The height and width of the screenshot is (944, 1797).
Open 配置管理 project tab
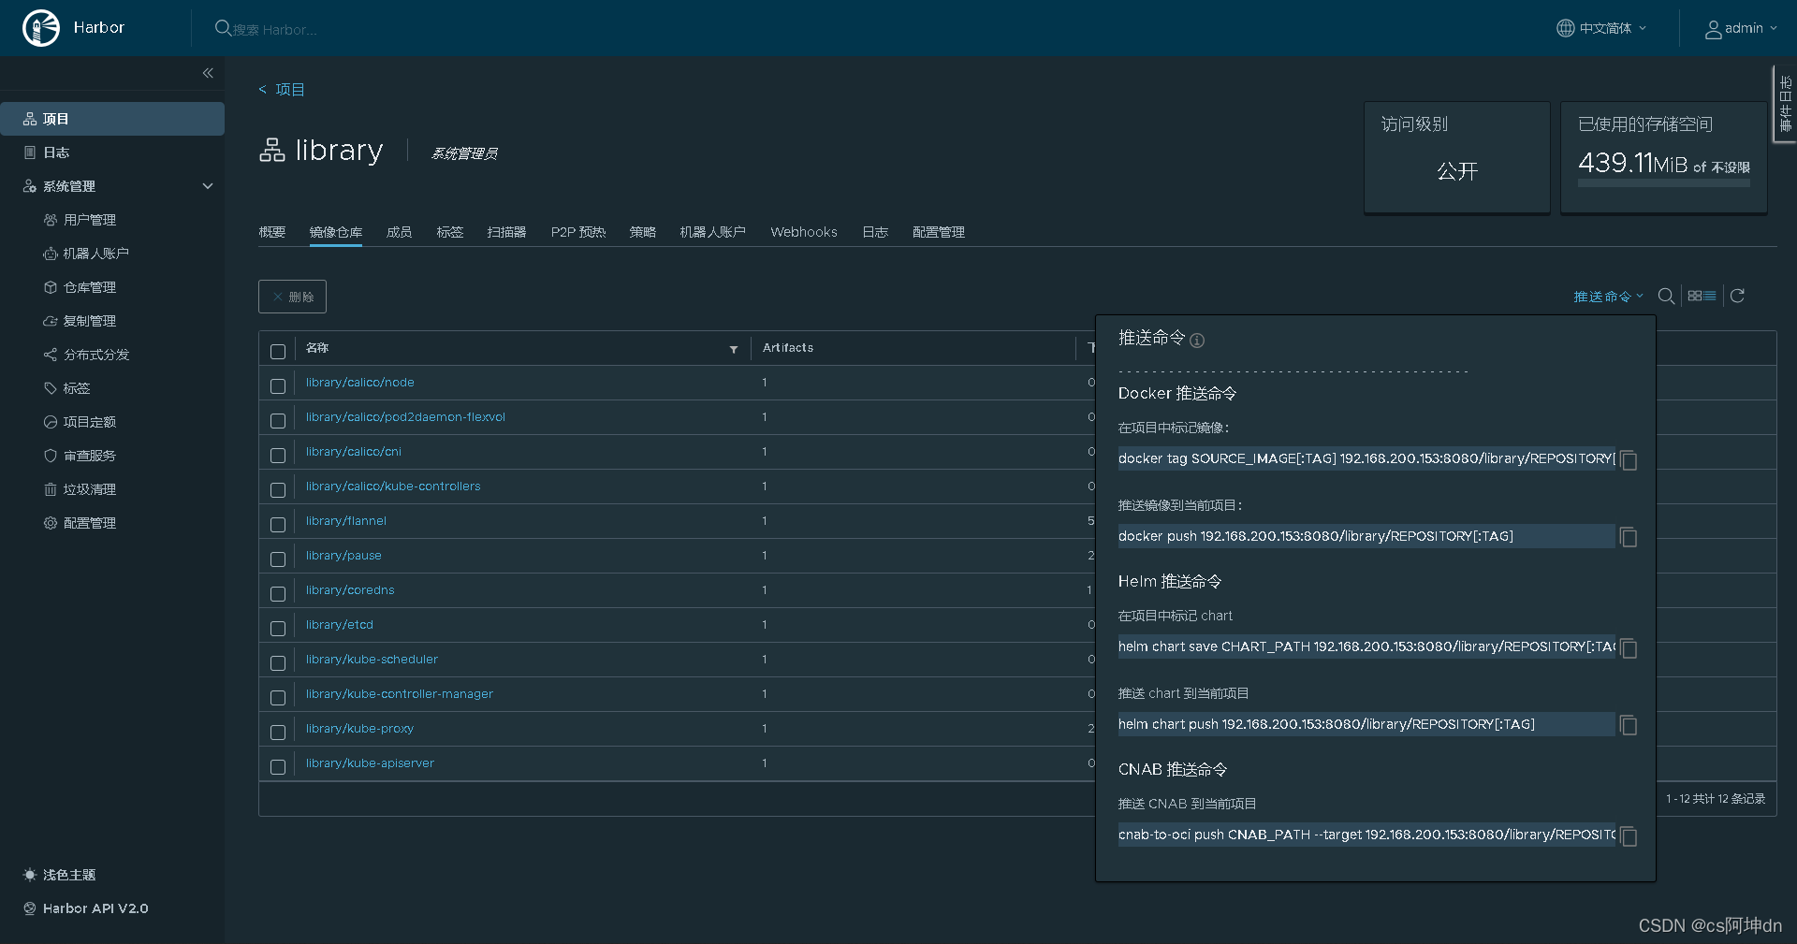tap(939, 232)
